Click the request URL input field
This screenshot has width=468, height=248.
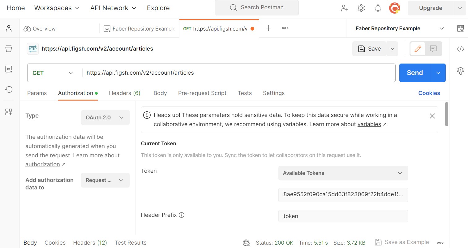point(239,73)
